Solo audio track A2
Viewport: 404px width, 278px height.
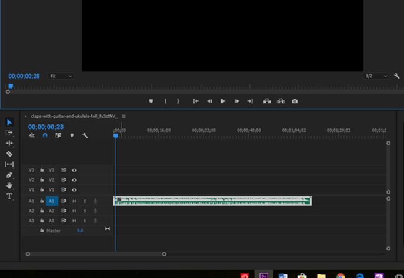tap(84, 211)
